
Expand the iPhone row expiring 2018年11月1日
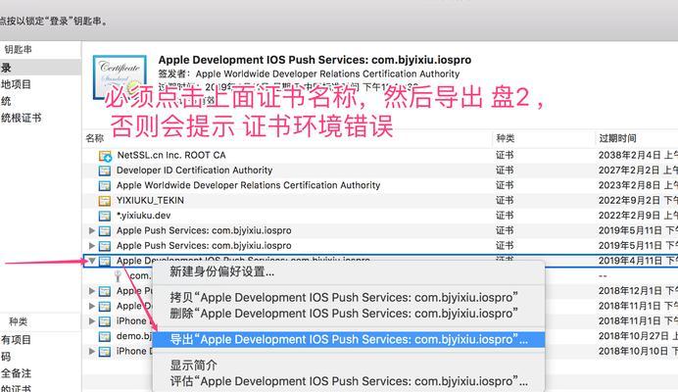pos(92,321)
